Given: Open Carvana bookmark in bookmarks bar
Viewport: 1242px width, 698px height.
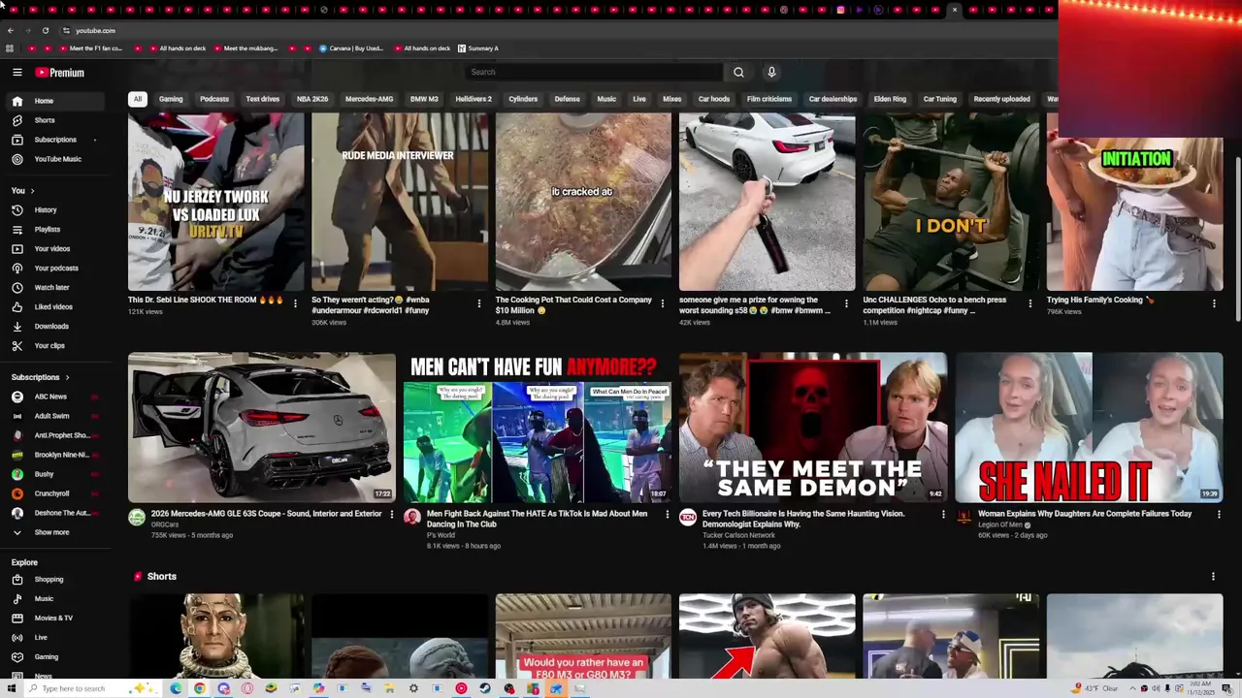Looking at the screenshot, I should coord(351,48).
